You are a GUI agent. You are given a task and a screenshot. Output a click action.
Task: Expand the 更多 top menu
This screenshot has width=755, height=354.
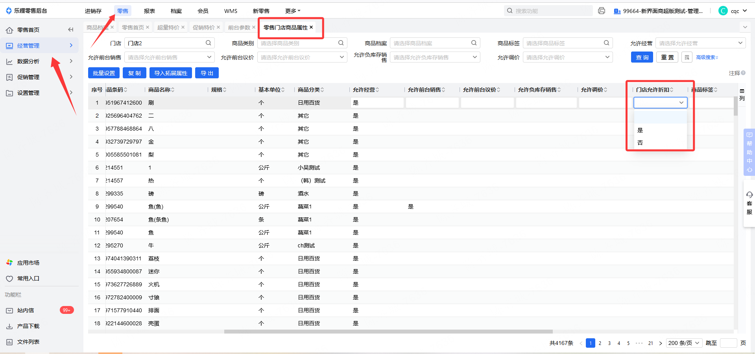(292, 11)
